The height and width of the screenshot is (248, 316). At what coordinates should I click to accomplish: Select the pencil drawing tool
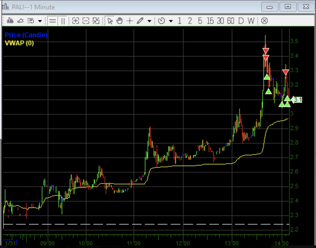pyautogui.click(x=140, y=21)
